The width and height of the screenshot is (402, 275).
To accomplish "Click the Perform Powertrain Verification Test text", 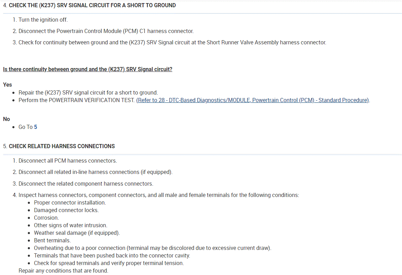I will [77, 100].
